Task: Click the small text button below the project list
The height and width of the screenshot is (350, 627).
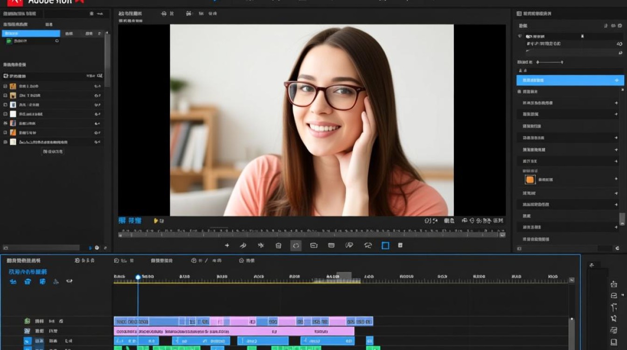Action: [53, 152]
